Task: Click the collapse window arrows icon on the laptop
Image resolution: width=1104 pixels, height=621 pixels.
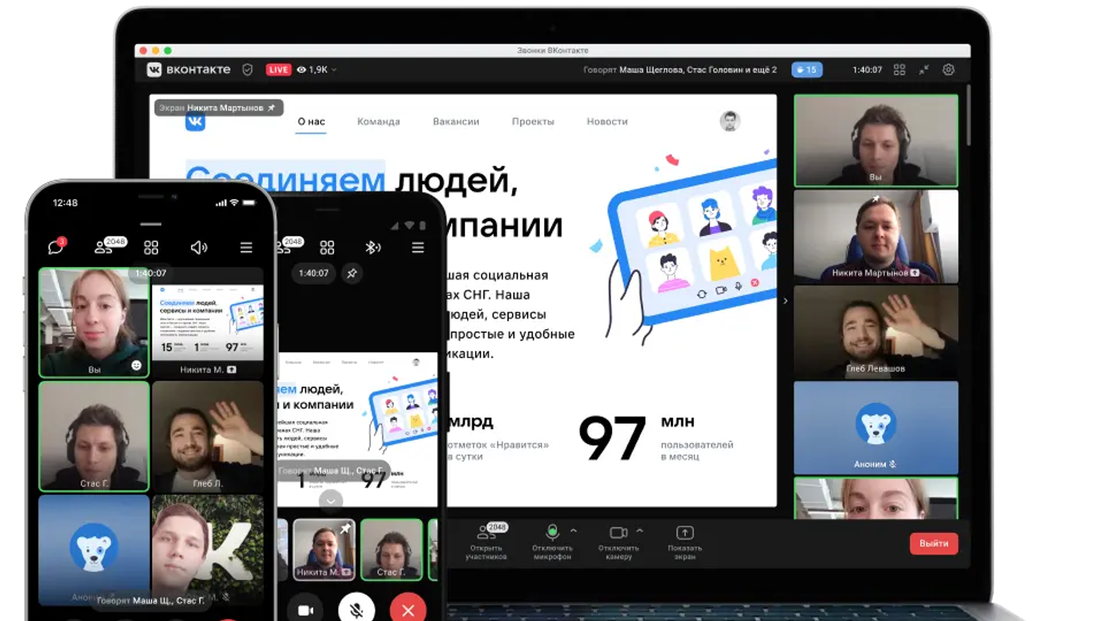Action: click(x=924, y=70)
